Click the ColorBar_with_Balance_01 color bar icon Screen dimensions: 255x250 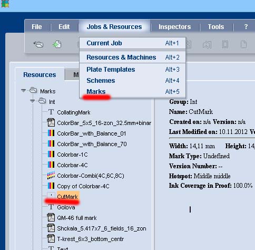pos(51,133)
